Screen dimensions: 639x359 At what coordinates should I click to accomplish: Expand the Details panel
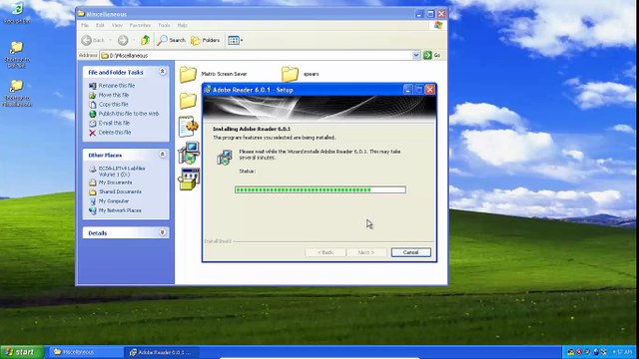(162, 232)
